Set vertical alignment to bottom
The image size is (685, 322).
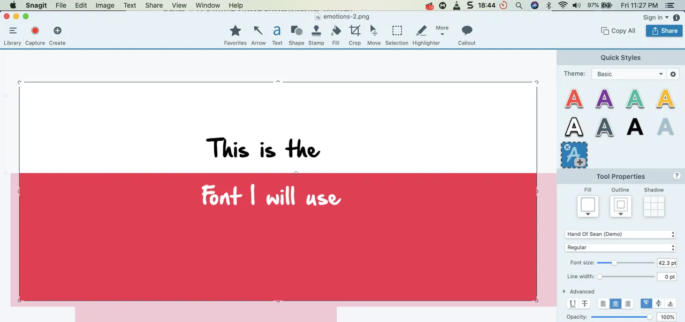[x=670, y=303]
